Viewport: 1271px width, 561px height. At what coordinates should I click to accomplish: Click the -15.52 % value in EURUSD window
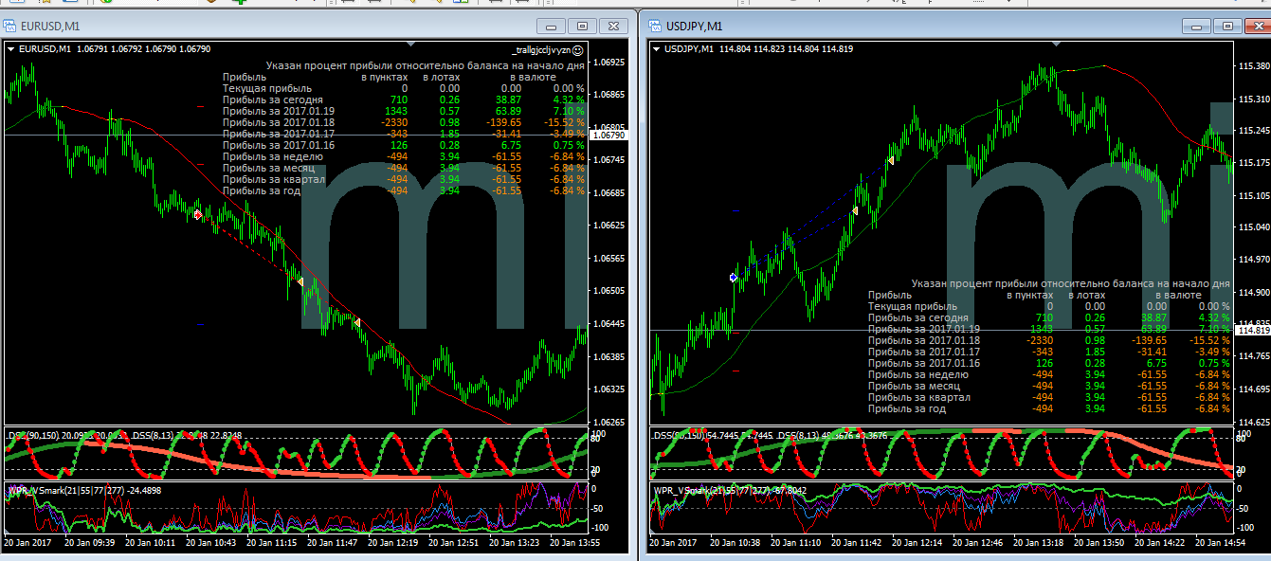(565, 122)
